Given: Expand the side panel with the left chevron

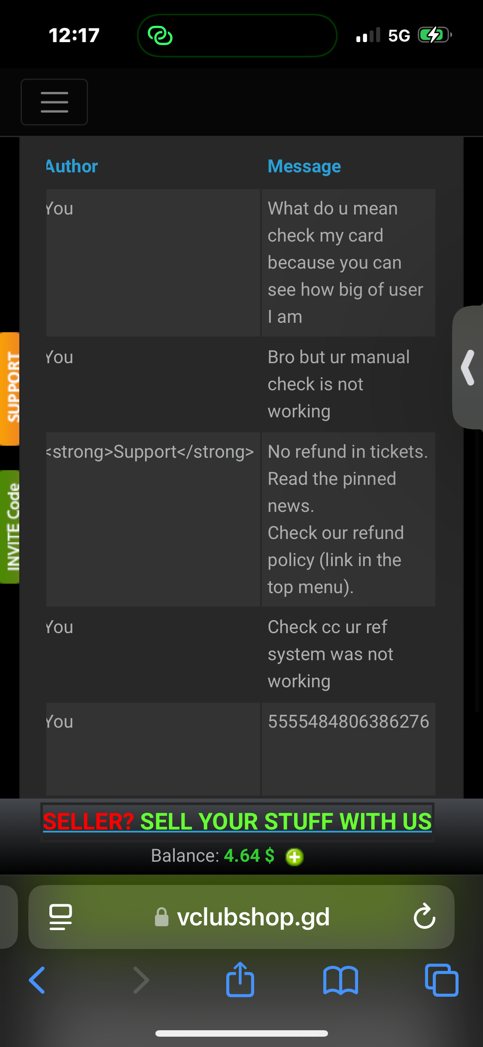Looking at the screenshot, I should 468,367.
